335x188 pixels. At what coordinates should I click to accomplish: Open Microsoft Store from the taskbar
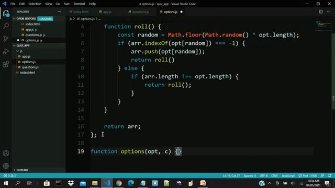point(47,183)
